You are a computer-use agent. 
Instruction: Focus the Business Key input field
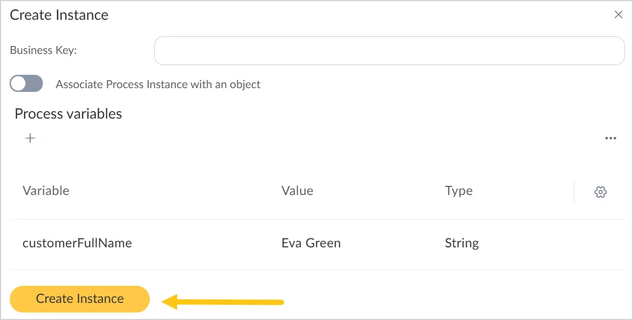[x=389, y=51]
